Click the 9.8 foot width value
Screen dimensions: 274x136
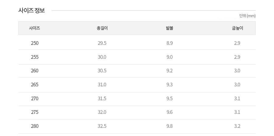pyautogui.click(x=170, y=126)
